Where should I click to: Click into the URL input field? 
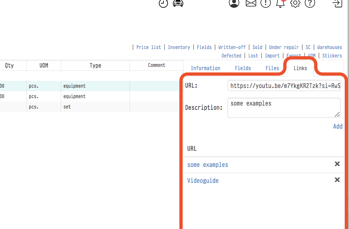(284, 86)
